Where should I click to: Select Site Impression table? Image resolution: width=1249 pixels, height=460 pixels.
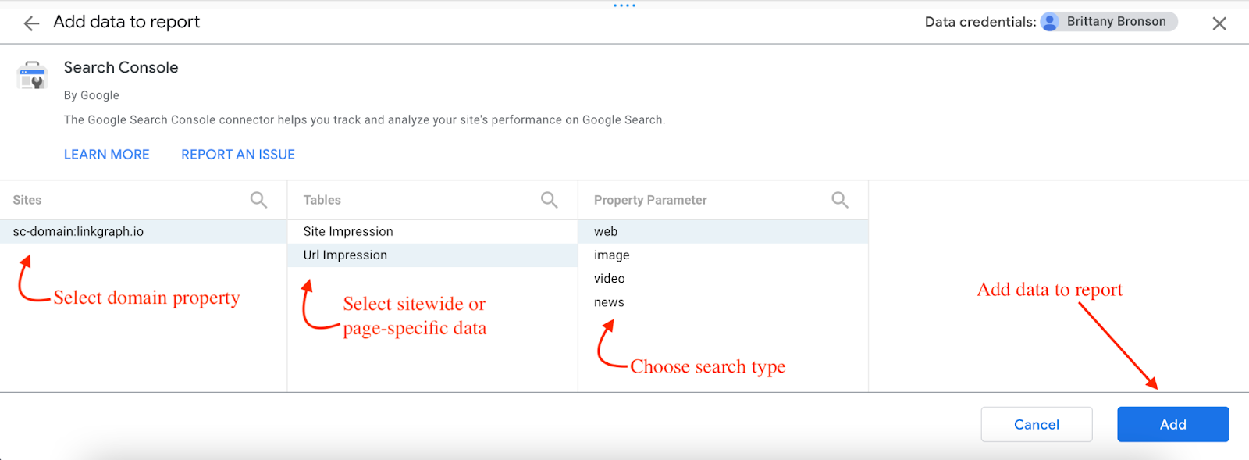click(x=348, y=231)
